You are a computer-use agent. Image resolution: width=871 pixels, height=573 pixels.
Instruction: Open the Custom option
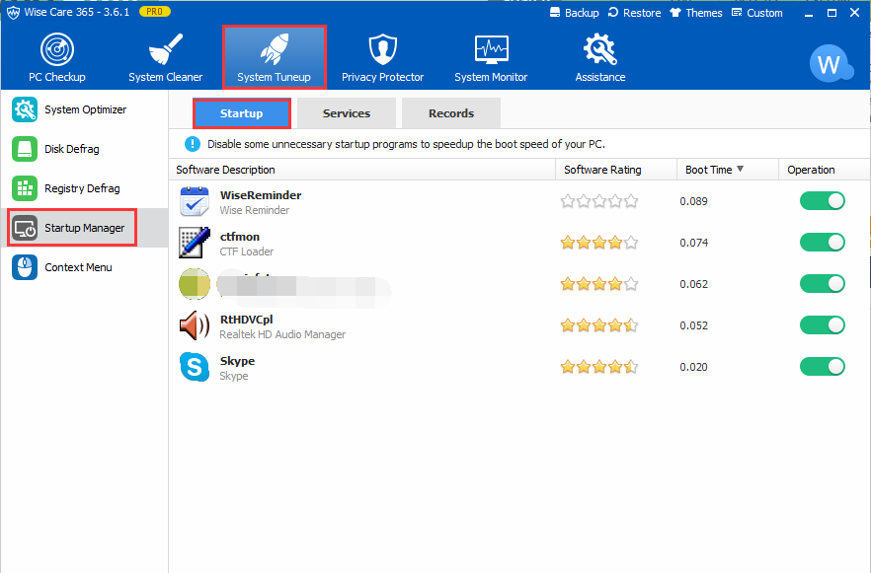click(x=757, y=12)
